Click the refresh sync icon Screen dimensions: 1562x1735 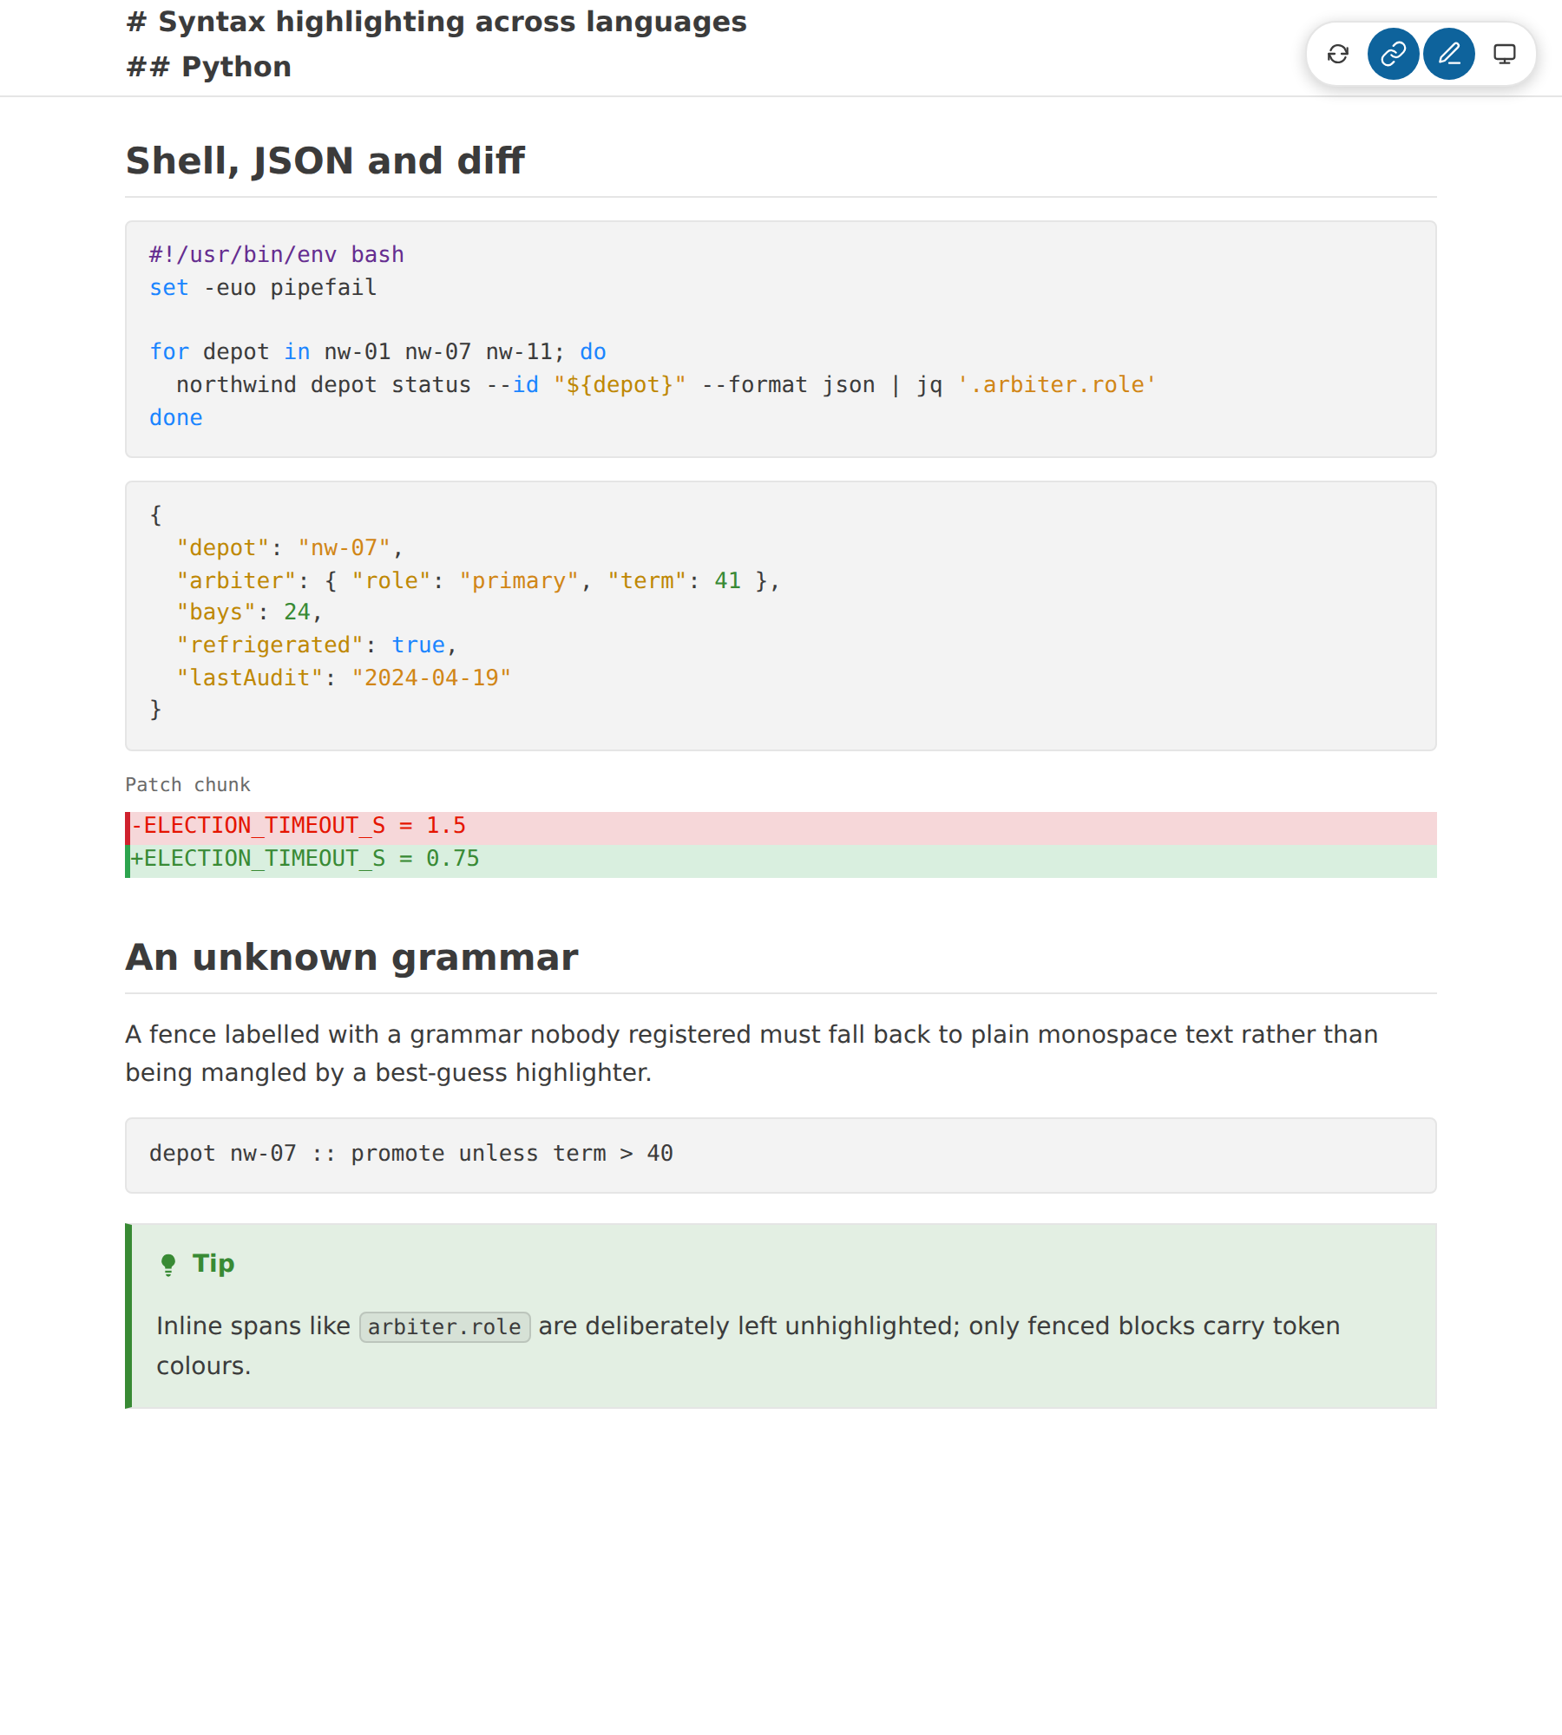1337,54
